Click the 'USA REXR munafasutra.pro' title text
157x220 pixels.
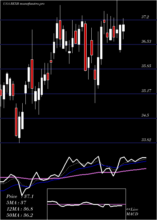click(x=24, y=4)
